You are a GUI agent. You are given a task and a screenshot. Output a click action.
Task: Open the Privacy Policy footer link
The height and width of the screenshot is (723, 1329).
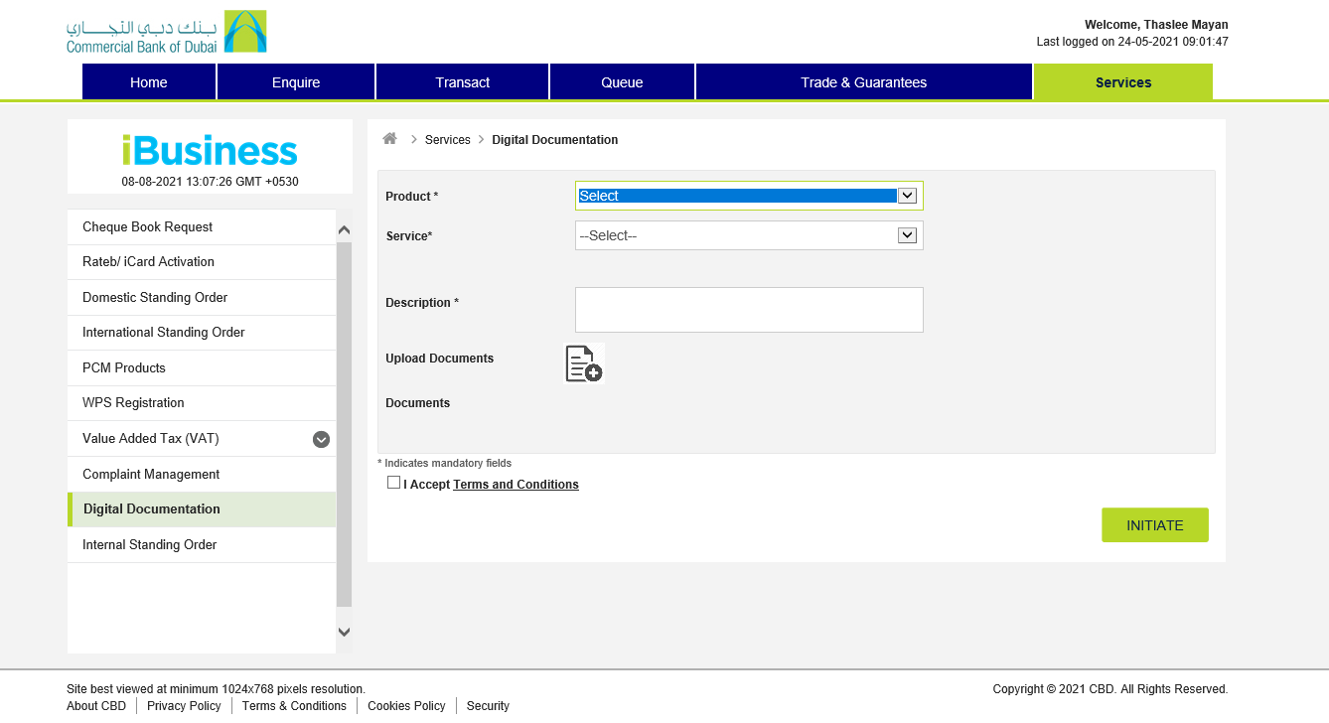(x=184, y=706)
